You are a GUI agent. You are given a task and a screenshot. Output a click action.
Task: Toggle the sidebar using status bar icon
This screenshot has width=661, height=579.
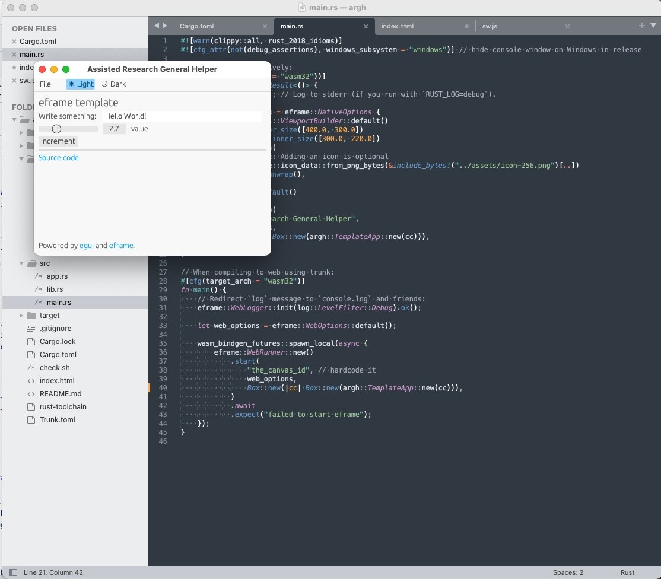tap(12, 572)
